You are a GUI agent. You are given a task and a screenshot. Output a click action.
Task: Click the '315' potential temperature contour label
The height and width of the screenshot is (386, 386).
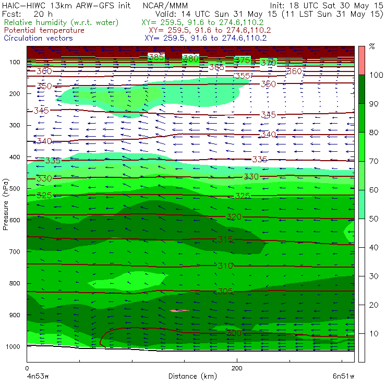(225, 239)
